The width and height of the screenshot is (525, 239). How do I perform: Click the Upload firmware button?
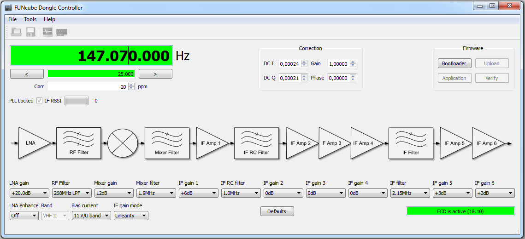click(492, 63)
